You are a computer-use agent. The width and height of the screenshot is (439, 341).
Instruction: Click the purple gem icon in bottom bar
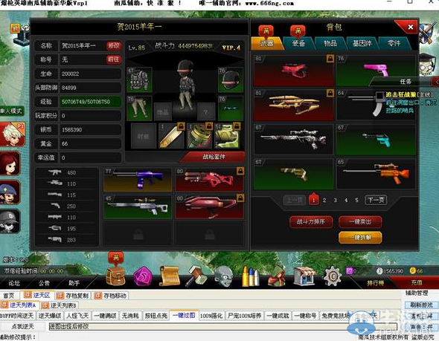click(x=143, y=276)
